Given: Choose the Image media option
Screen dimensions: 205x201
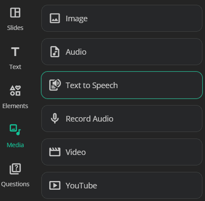Looking at the screenshot, I should [122, 18].
